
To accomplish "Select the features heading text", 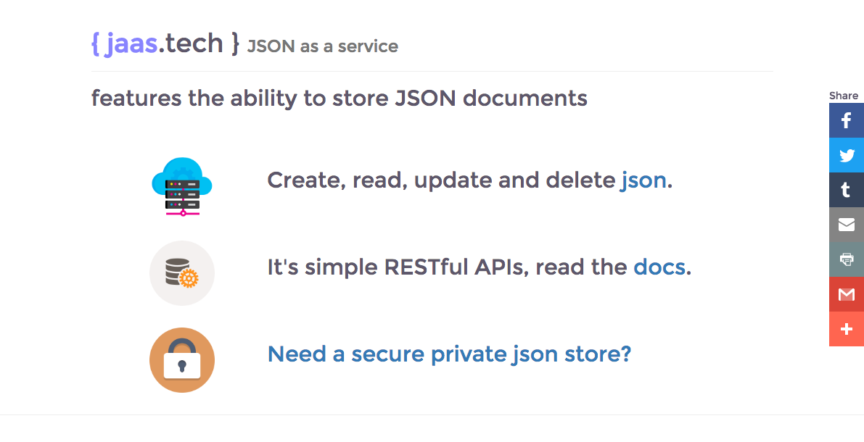I will point(339,98).
